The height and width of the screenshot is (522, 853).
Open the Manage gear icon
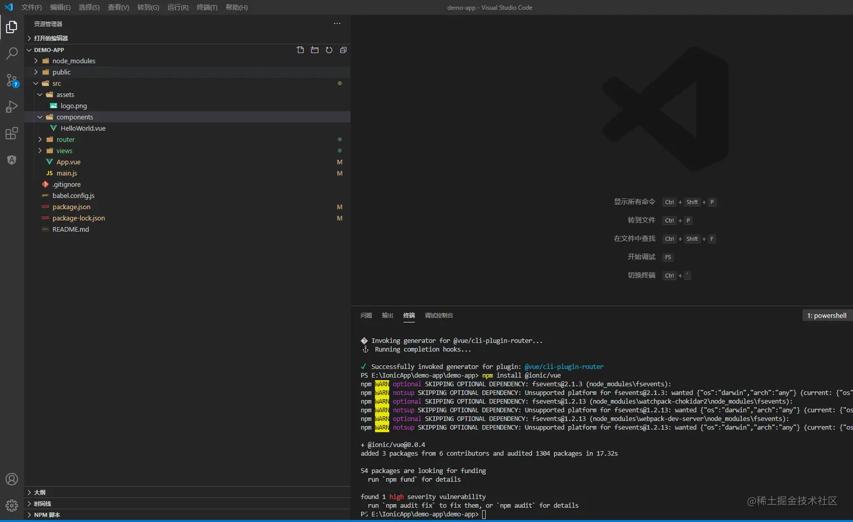(11, 505)
